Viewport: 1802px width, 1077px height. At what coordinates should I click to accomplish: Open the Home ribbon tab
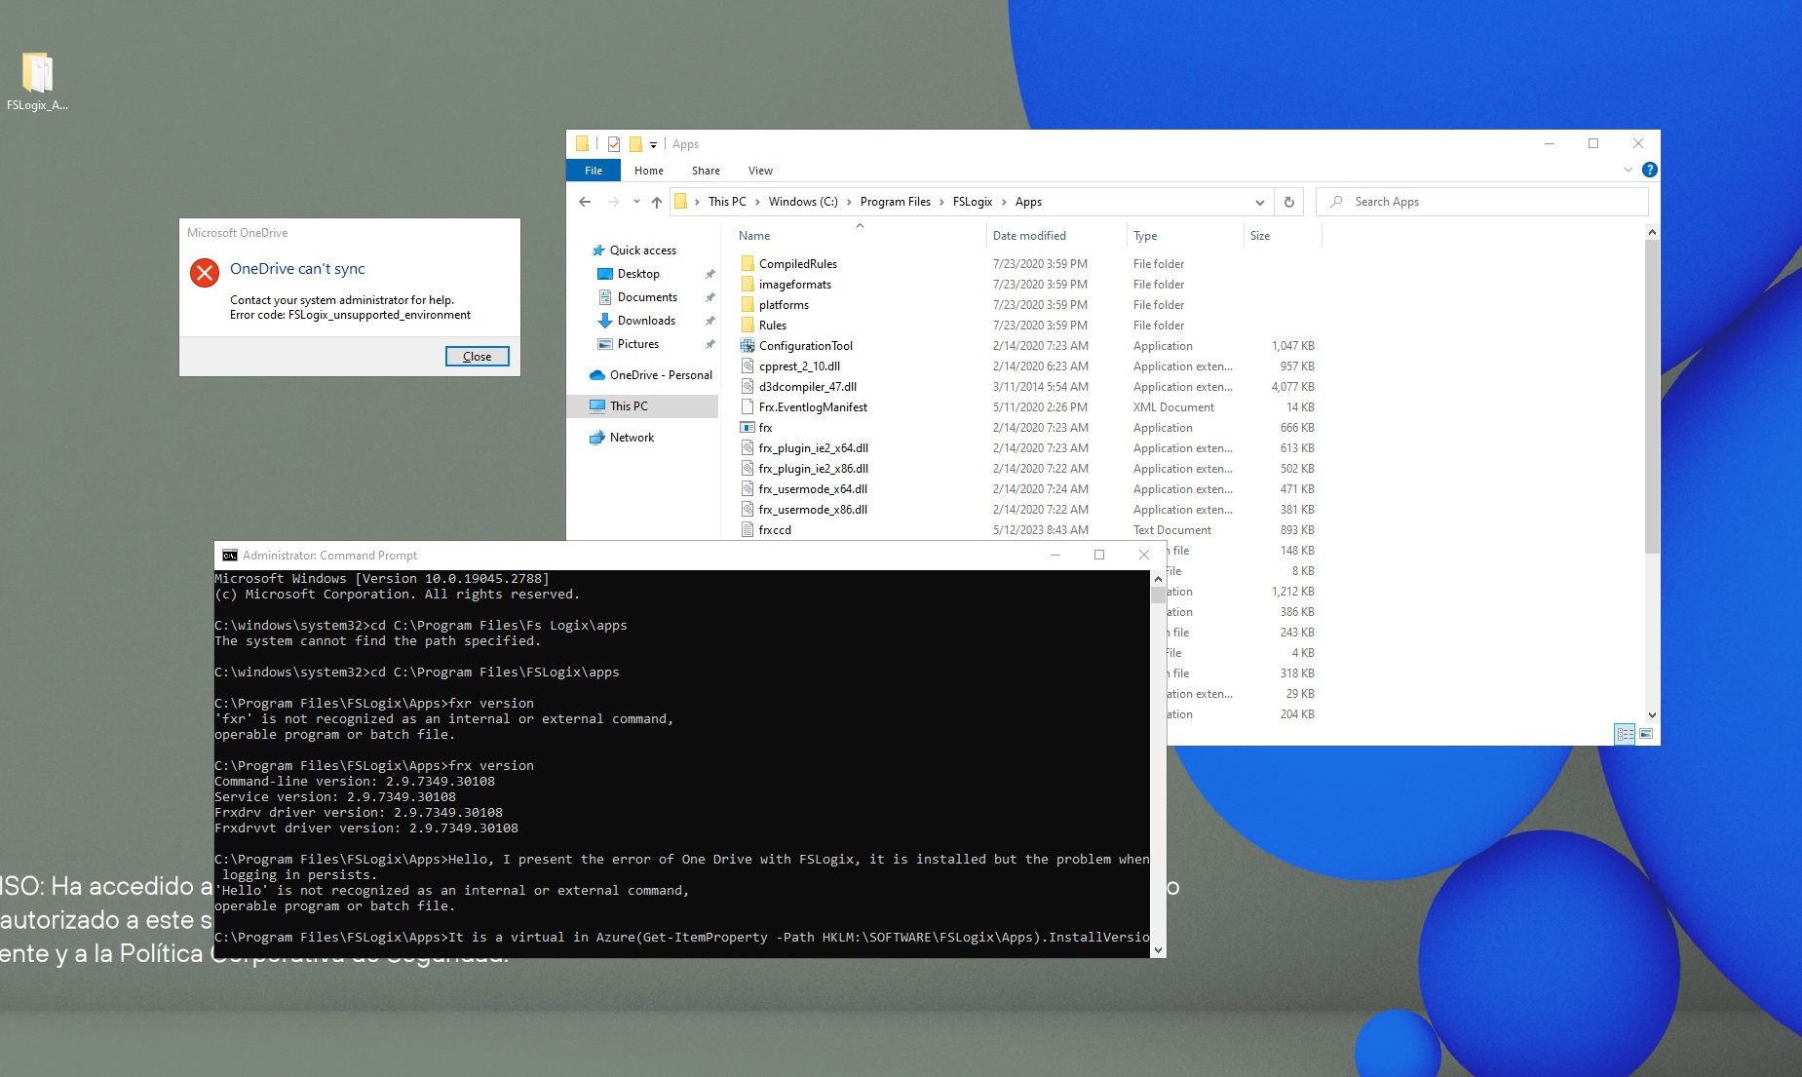(649, 171)
